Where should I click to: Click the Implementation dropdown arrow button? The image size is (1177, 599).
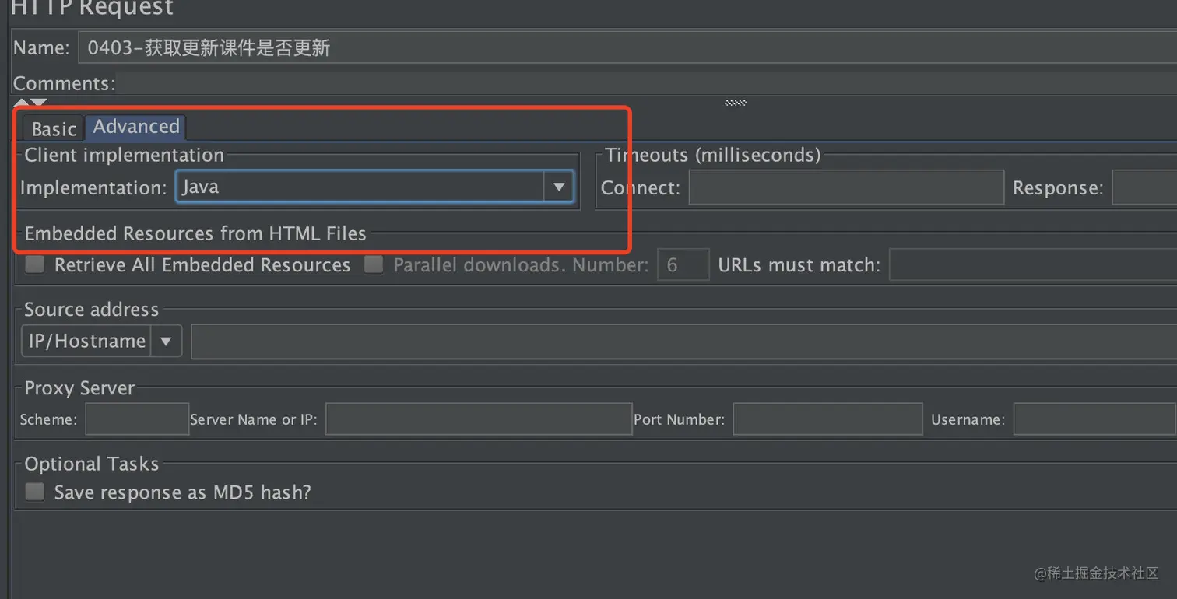point(558,187)
